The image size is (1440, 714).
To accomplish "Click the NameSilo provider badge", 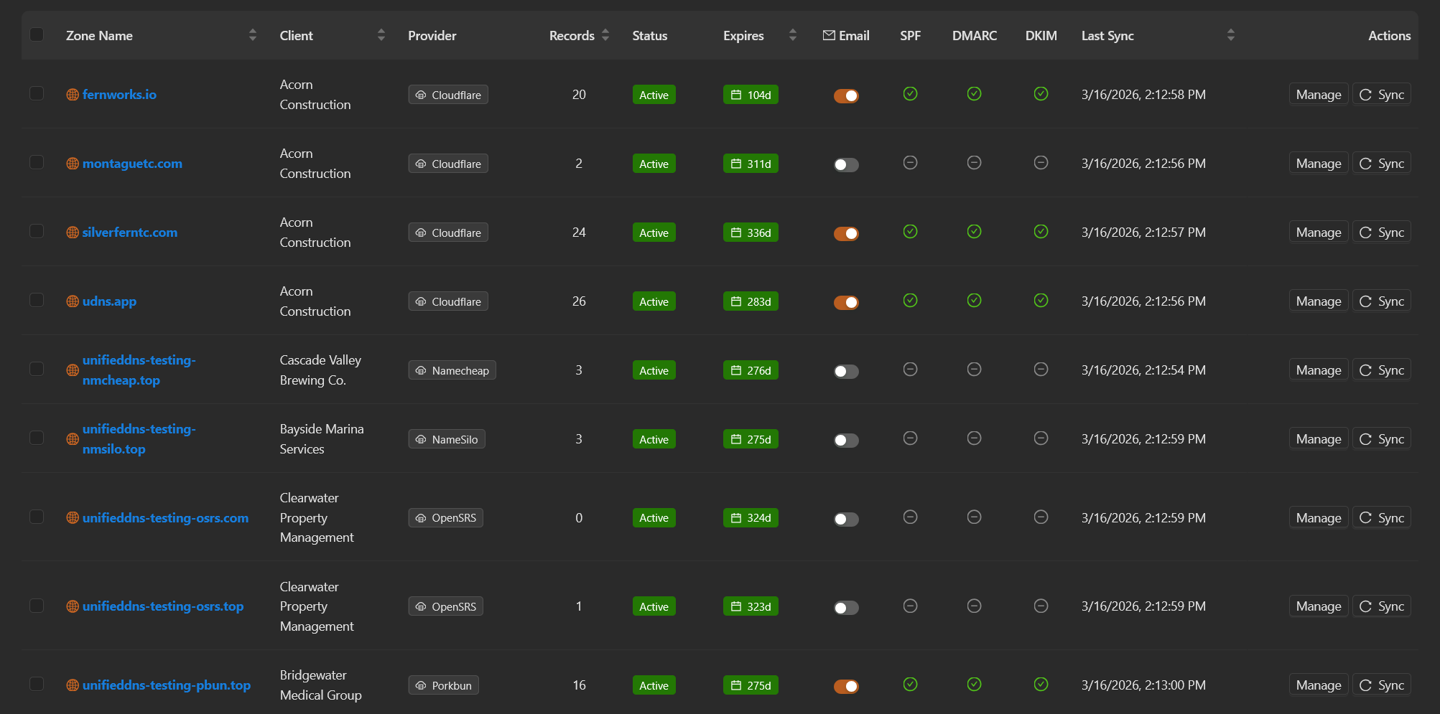I will click(x=447, y=439).
